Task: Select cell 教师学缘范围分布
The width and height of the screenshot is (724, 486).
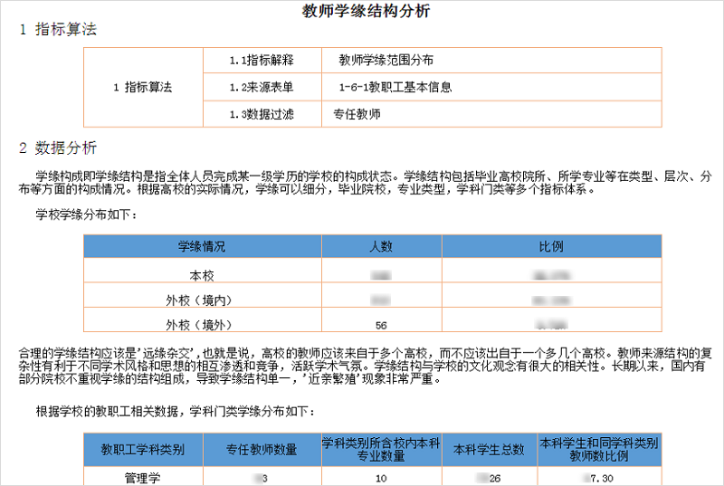Action: 491,60
